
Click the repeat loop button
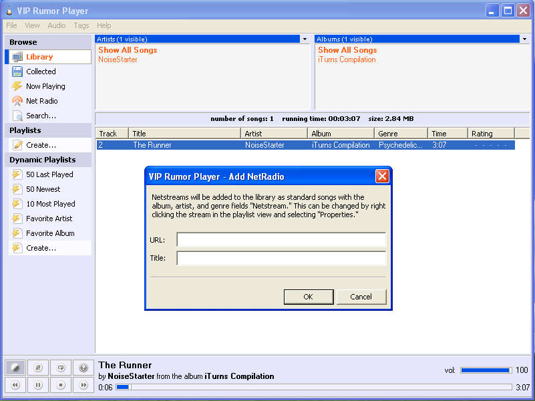coord(61,368)
